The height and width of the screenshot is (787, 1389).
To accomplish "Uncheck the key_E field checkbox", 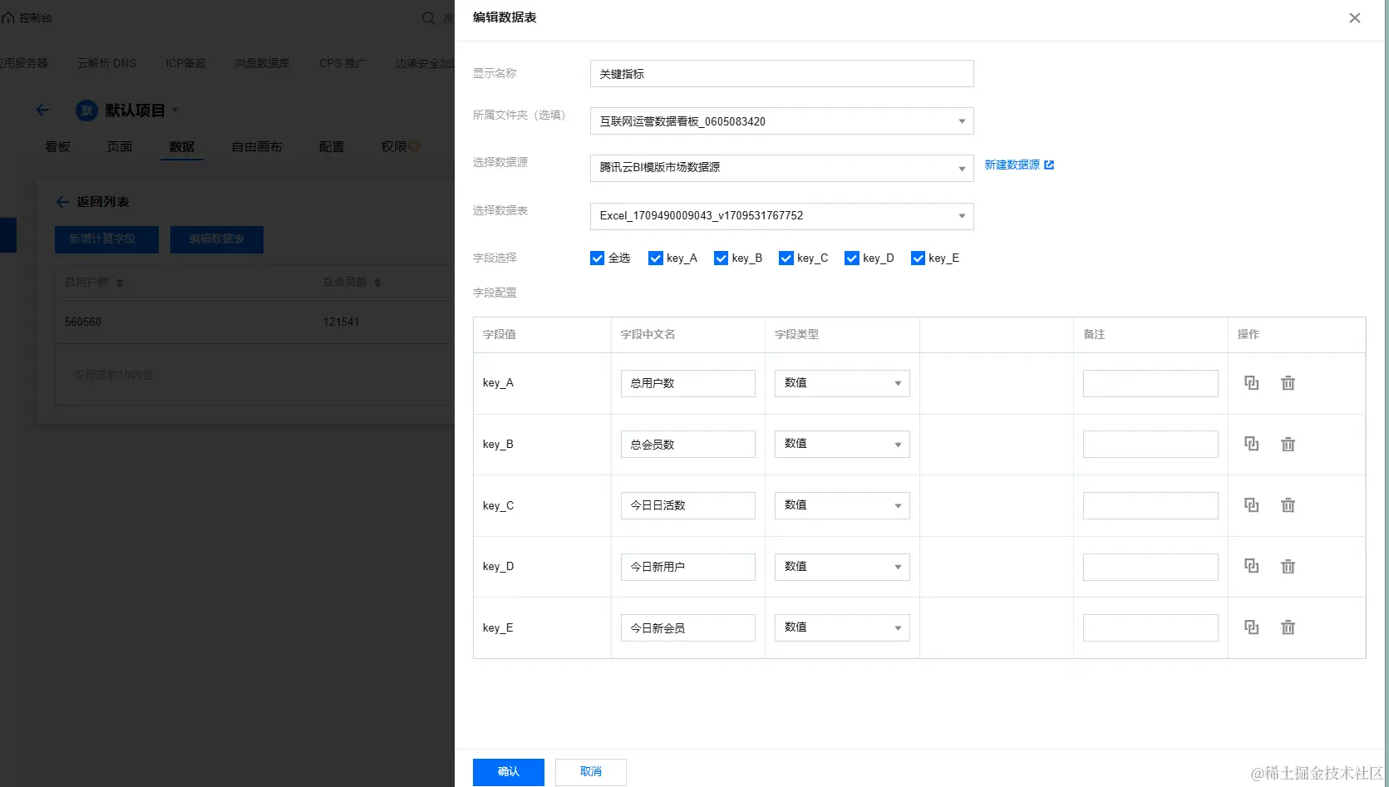I will 918,258.
